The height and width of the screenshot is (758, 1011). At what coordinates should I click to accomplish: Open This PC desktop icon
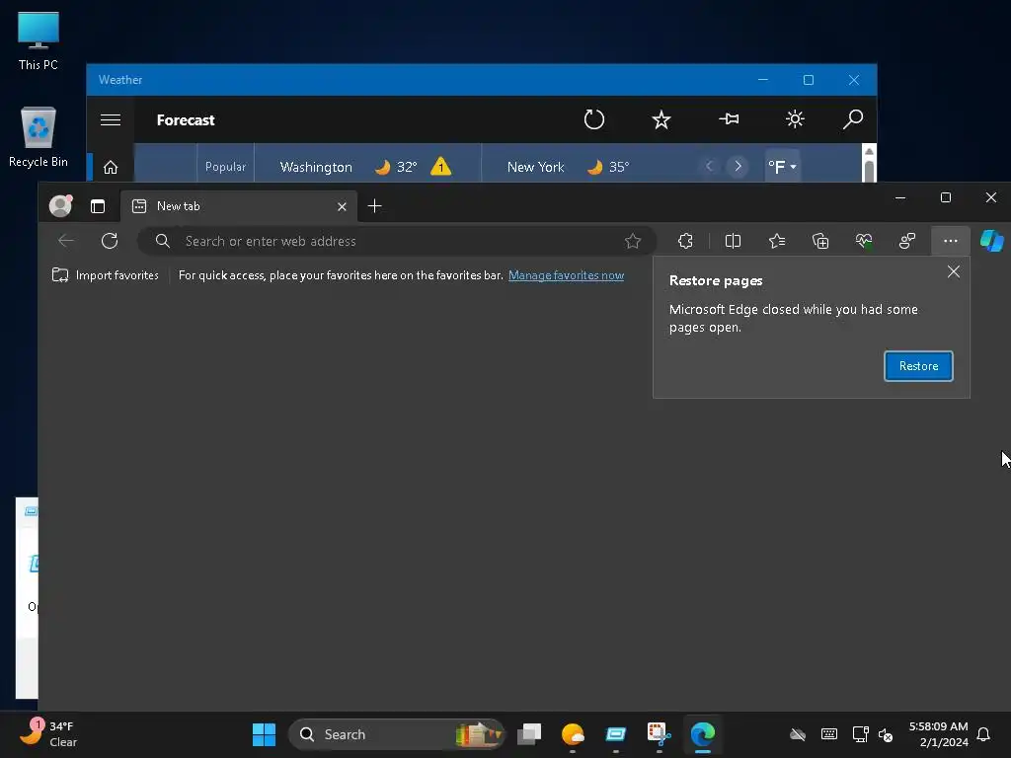39,41
